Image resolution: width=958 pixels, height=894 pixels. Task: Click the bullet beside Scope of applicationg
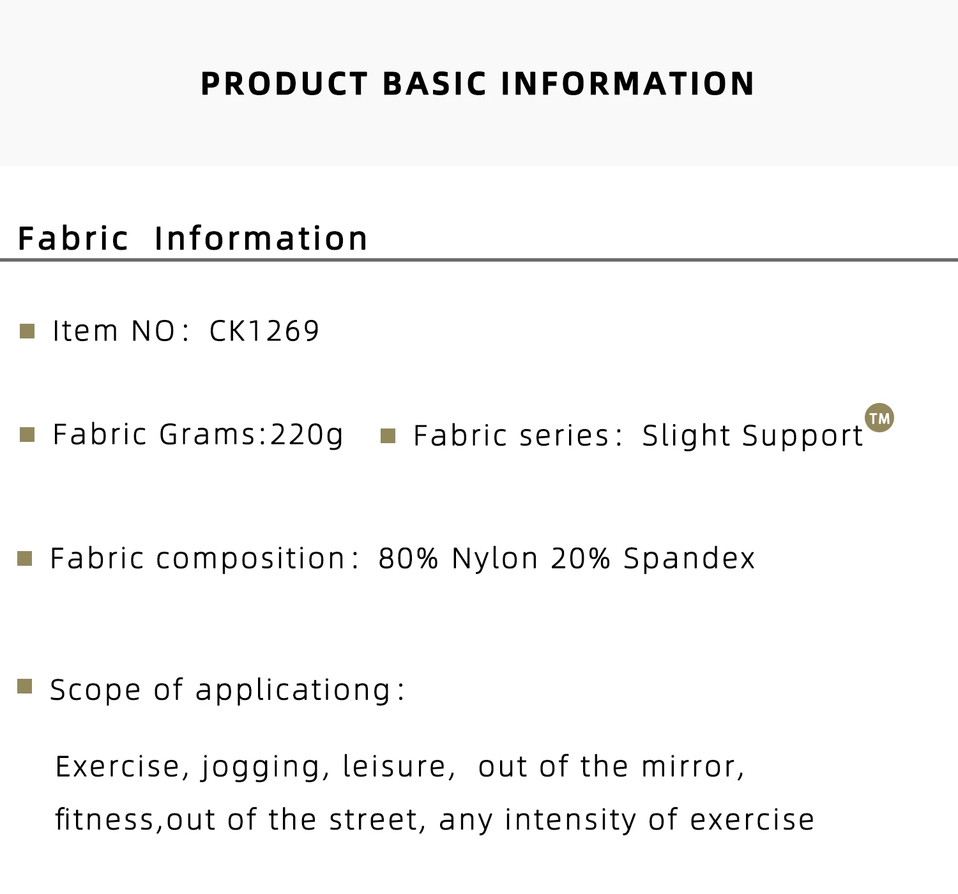pyautogui.click(x=24, y=686)
